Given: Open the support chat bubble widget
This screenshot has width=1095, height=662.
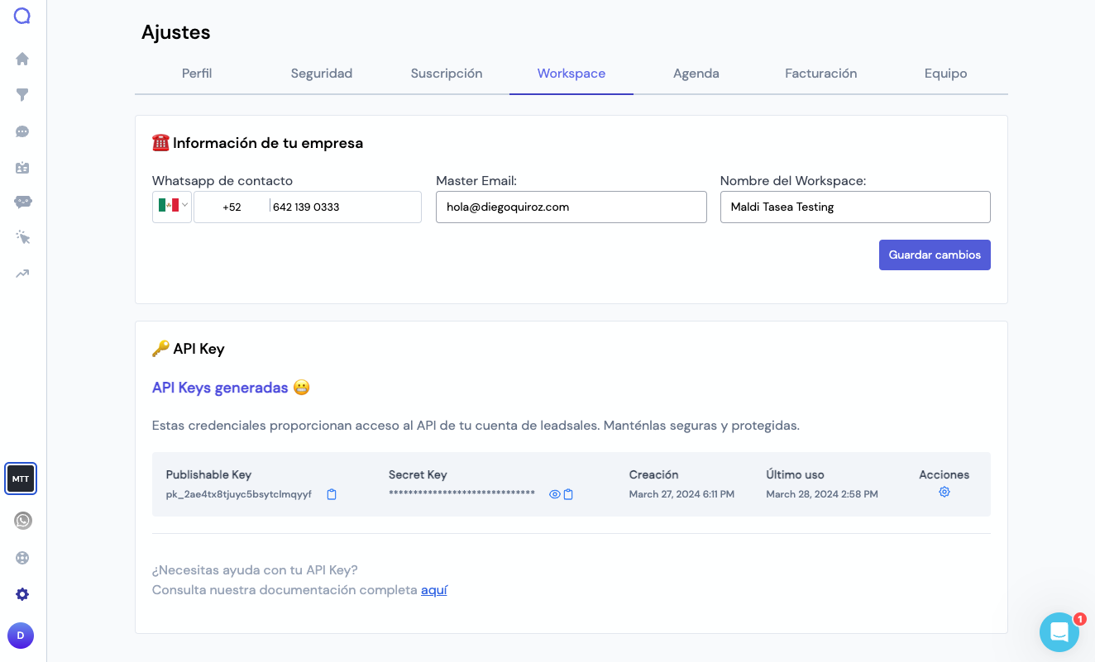Looking at the screenshot, I should [x=1059, y=632].
